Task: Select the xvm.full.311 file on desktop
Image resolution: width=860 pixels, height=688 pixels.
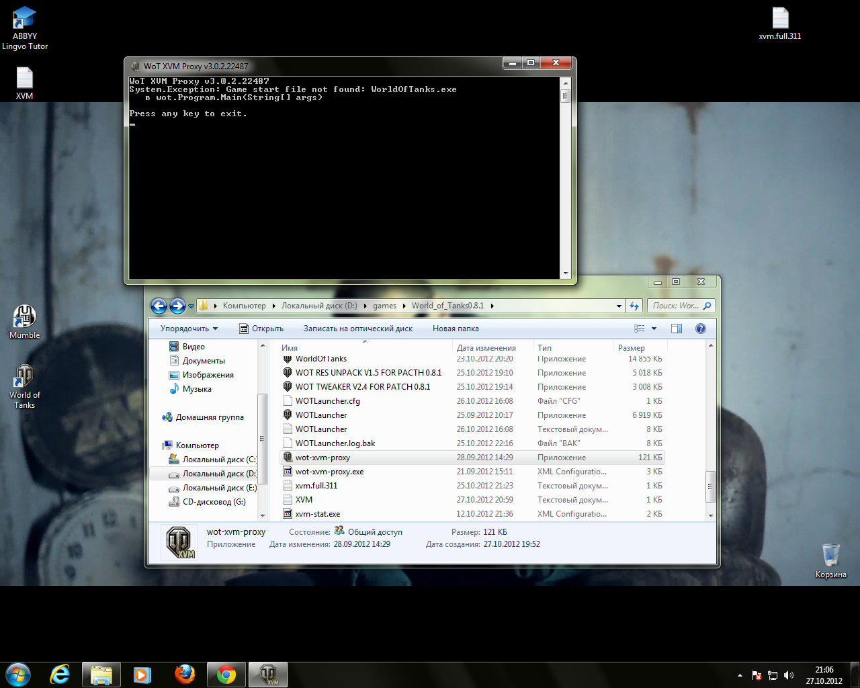Action: point(780,24)
